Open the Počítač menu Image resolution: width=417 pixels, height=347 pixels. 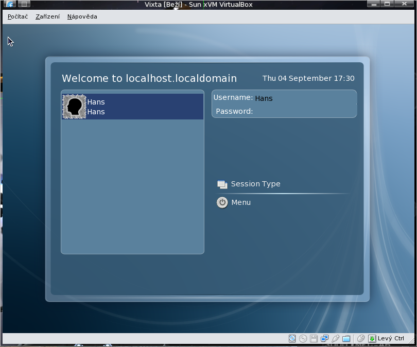pos(18,16)
